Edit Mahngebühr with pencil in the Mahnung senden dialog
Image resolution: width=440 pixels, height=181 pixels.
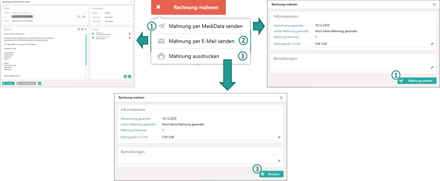(x=432, y=44)
